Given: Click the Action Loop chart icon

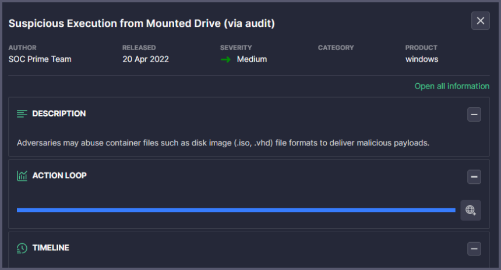Looking at the screenshot, I should point(22,175).
